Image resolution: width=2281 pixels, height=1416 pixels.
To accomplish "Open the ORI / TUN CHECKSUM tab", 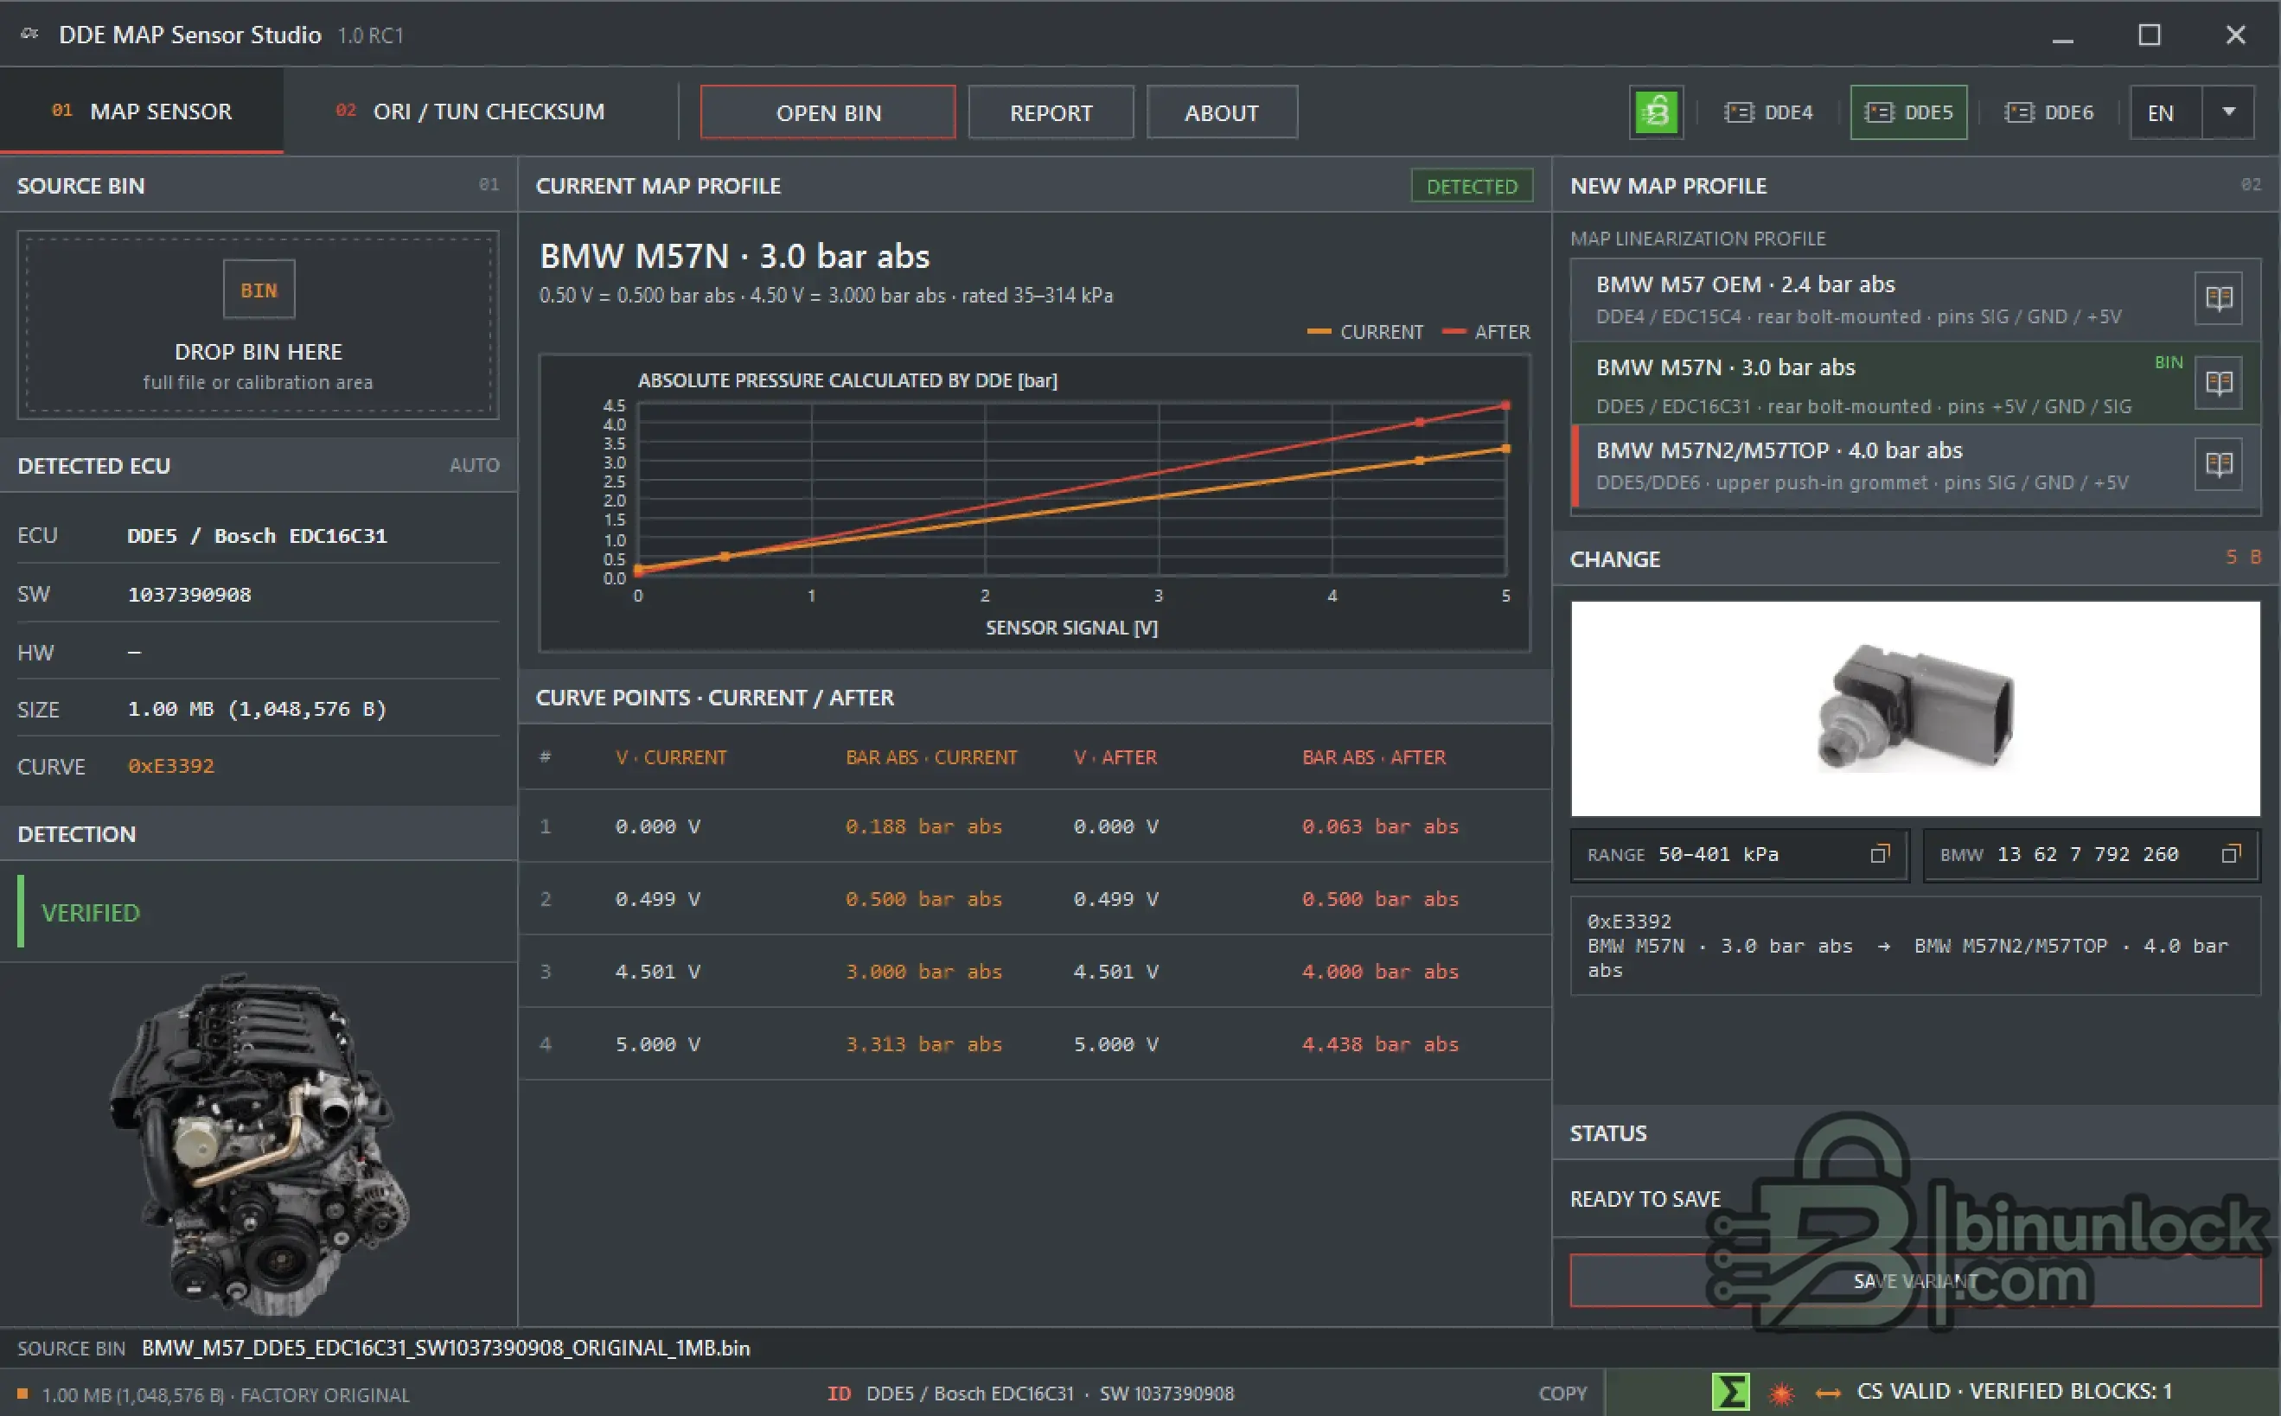I will click(x=470, y=112).
